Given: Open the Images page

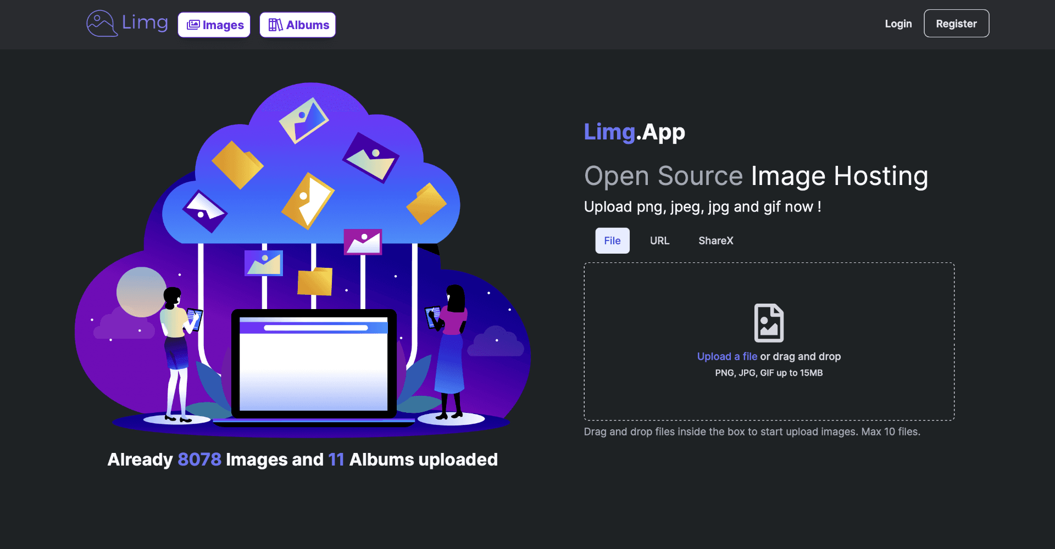Looking at the screenshot, I should coord(214,25).
